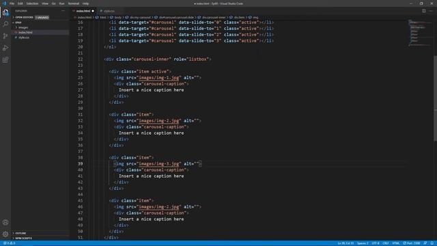The width and height of the screenshot is (437, 246).
Task: Open the File menu
Action: click(12, 3)
